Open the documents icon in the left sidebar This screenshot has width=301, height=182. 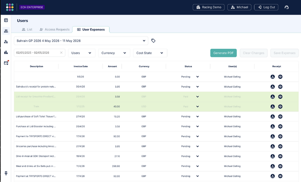coord(6,20)
